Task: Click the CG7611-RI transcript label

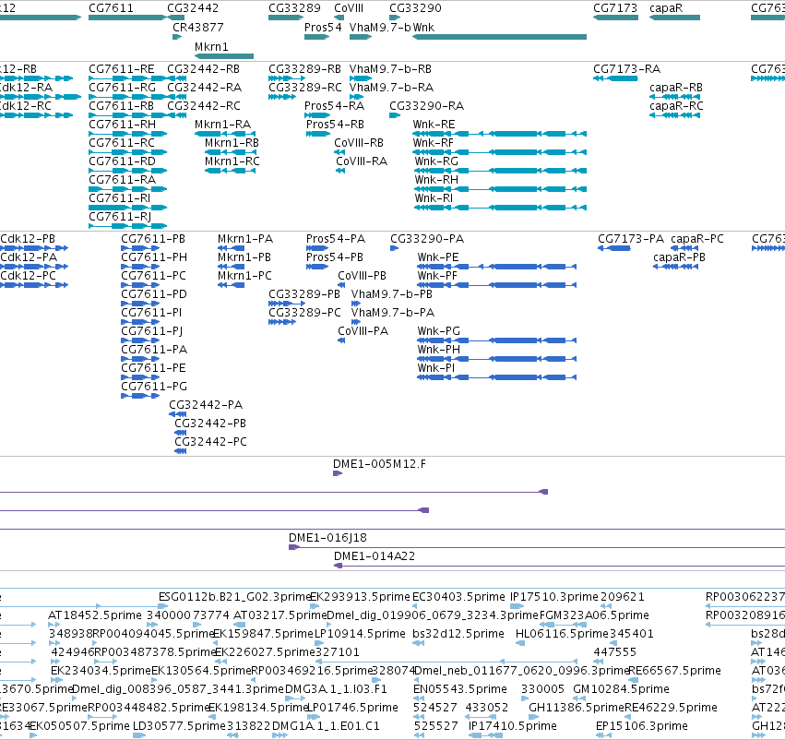Action: point(119,197)
